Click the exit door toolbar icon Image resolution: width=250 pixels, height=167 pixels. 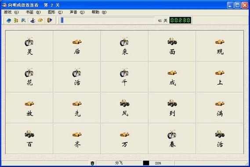[50, 20]
